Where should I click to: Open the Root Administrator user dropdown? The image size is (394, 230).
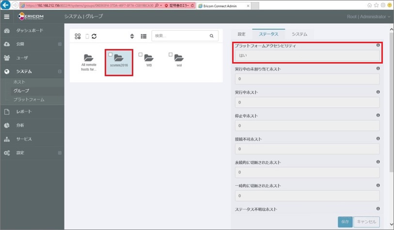368,16
